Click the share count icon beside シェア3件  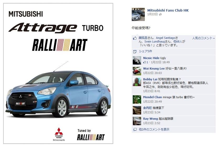[135, 51]
